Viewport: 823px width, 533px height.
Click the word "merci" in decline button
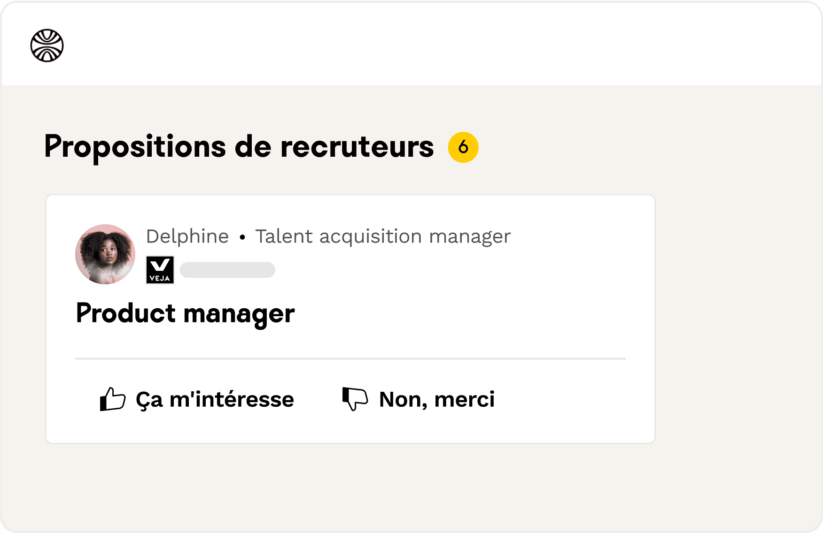464,399
